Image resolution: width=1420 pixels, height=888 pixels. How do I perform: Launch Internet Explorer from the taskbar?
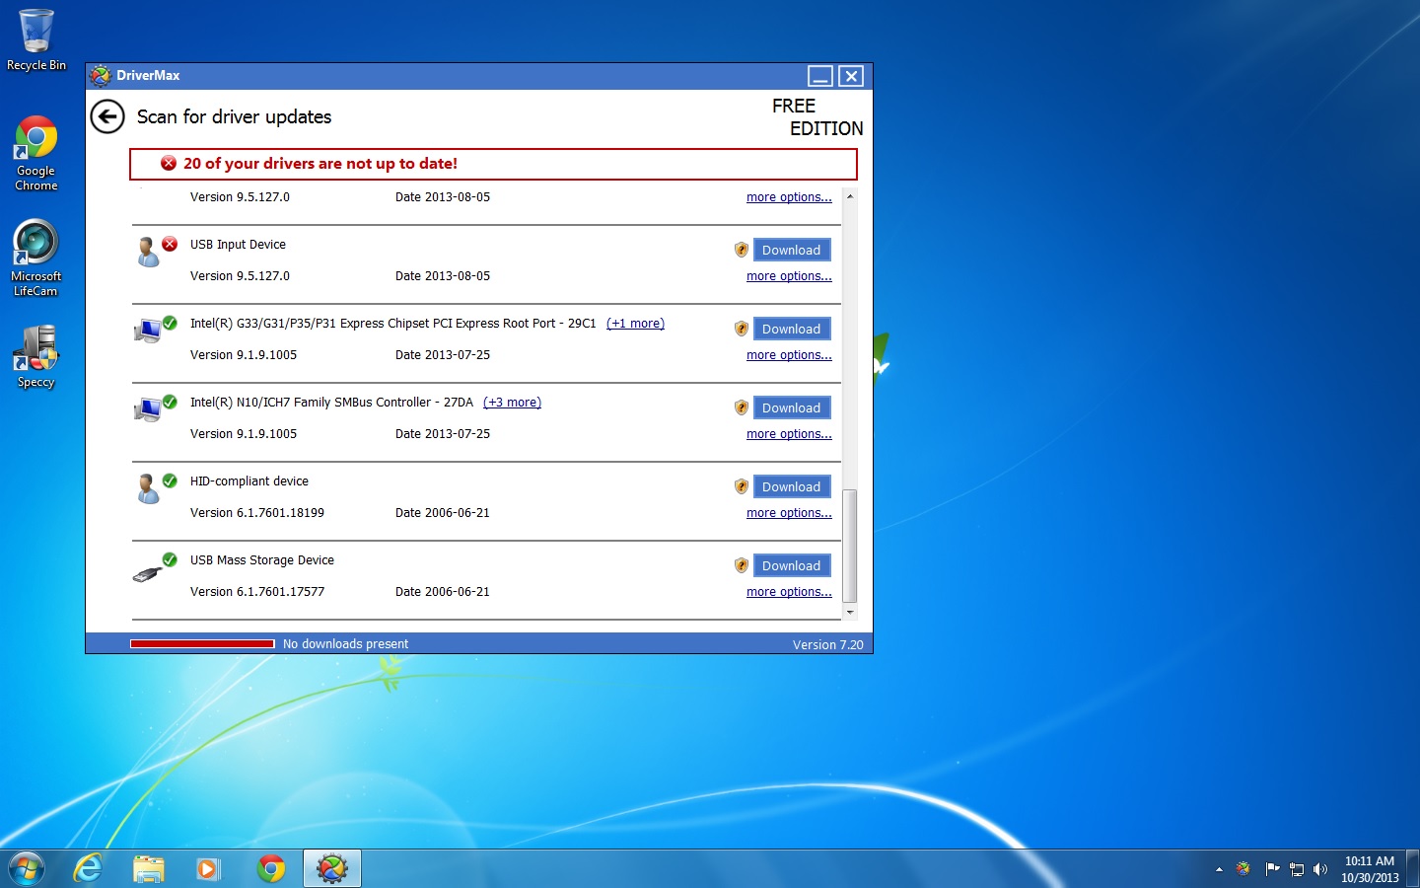89,868
